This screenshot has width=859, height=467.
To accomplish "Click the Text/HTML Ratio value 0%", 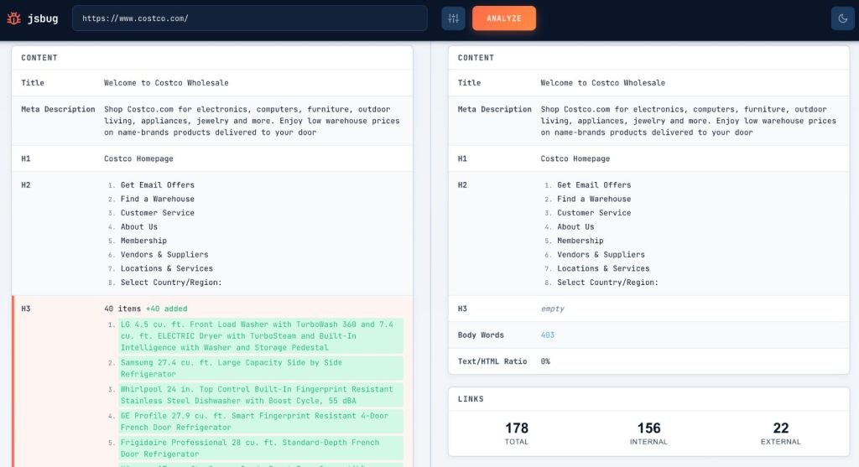I will 545,361.
